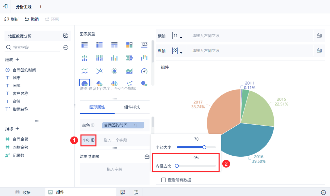This screenshot has width=330, height=196.
Task: Choose the cross table chart type
Action: coord(100,45)
